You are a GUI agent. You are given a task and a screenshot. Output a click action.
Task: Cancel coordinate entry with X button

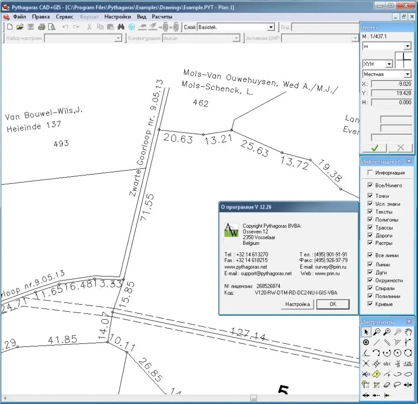click(x=400, y=148)
